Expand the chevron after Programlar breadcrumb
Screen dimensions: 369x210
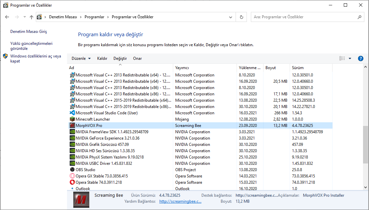(108, 17)
